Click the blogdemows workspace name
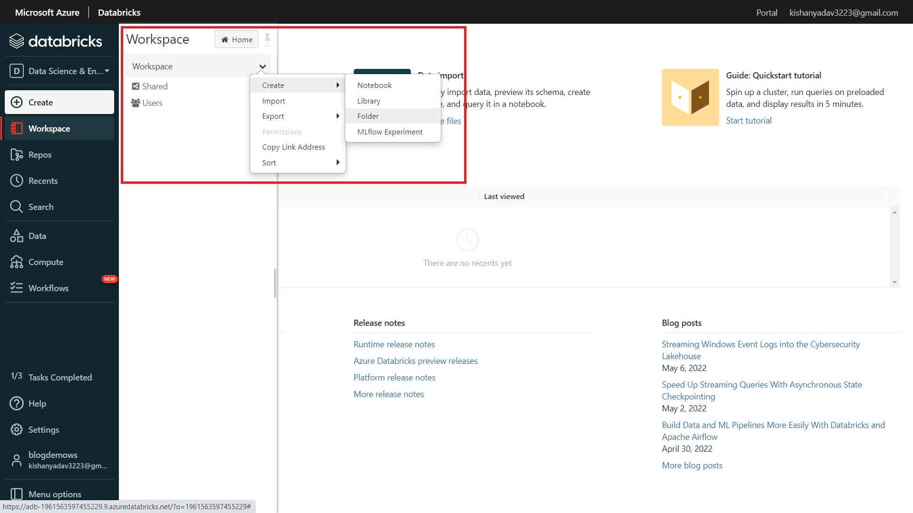 [x=53, y=455]
